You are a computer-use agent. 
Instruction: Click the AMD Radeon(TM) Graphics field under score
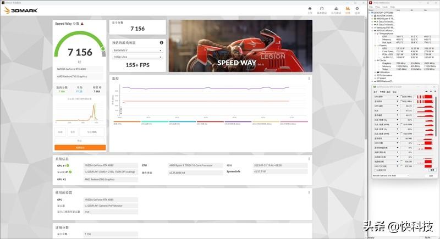pos(80,76)
